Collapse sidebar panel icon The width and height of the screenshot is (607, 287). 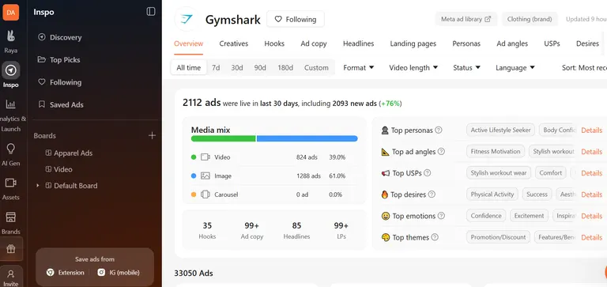[151, 12]
